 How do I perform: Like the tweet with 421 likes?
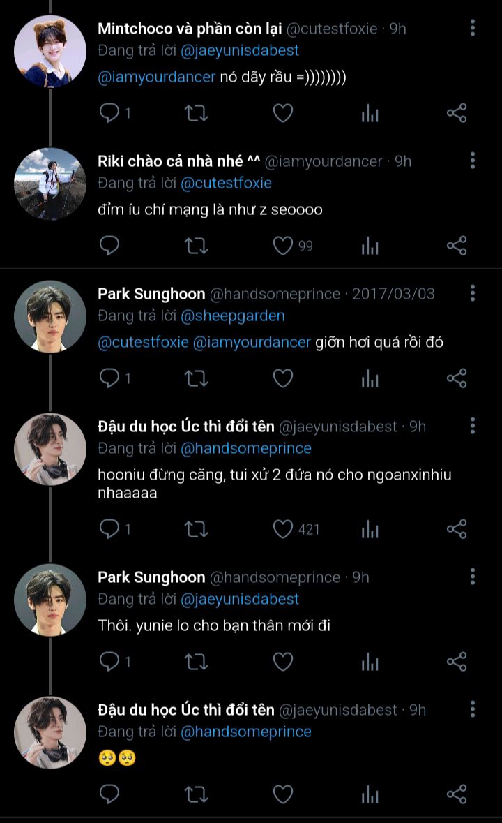pos(282,529)
